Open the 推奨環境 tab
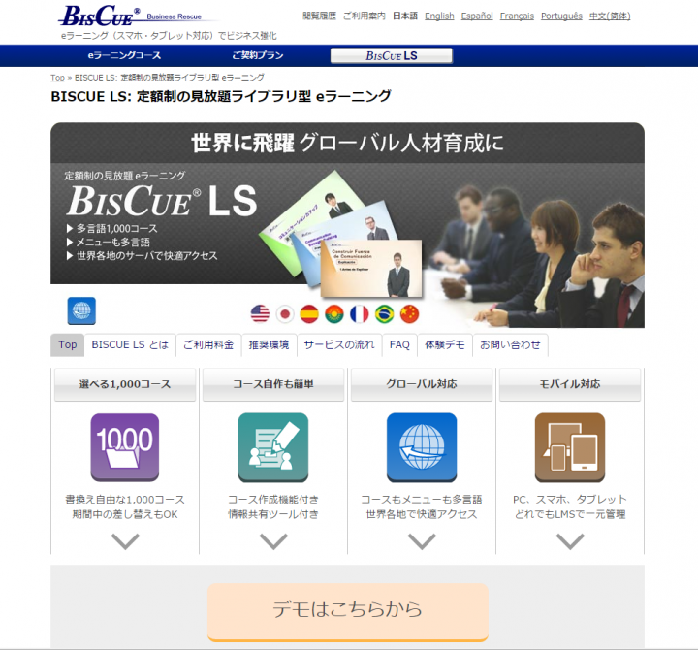Screen dimensions: 698x650 click(x=269, y=344)
